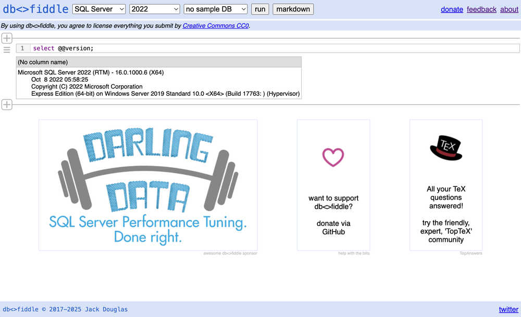Click the 'awesome db<>fiddle sponsor' caption
Image resolution: width=521 pixels, height=317 pixels.
(230, 253)
